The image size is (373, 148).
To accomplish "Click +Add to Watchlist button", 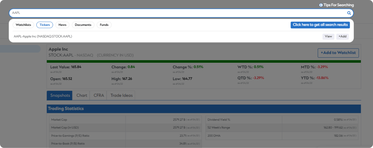I will coord(338,53).
